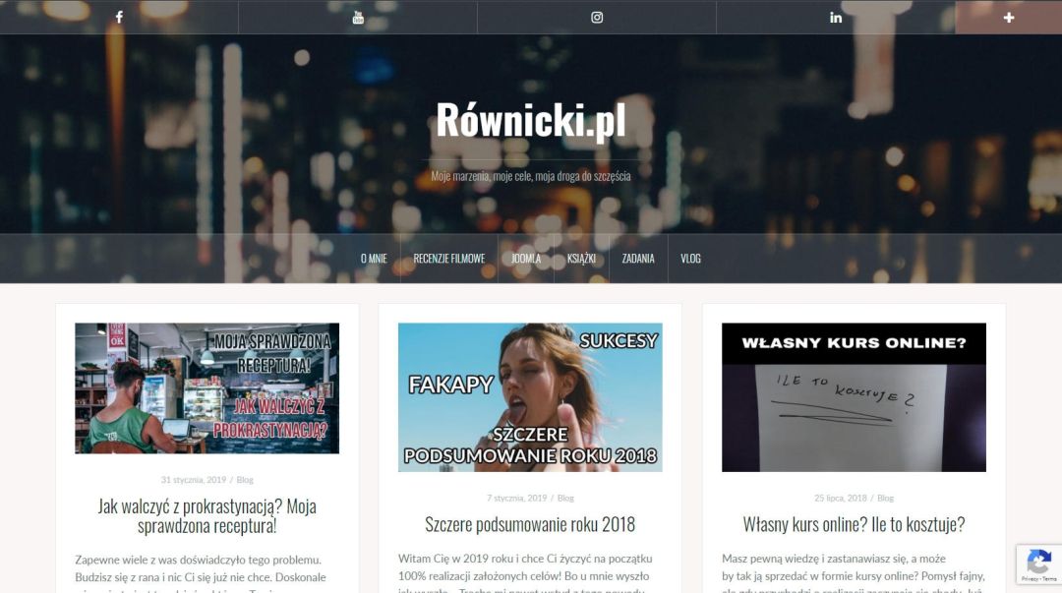
Task: Open the prokrastynacja post thumbnail
Action: pyautogui.click(x=206, y=388)
